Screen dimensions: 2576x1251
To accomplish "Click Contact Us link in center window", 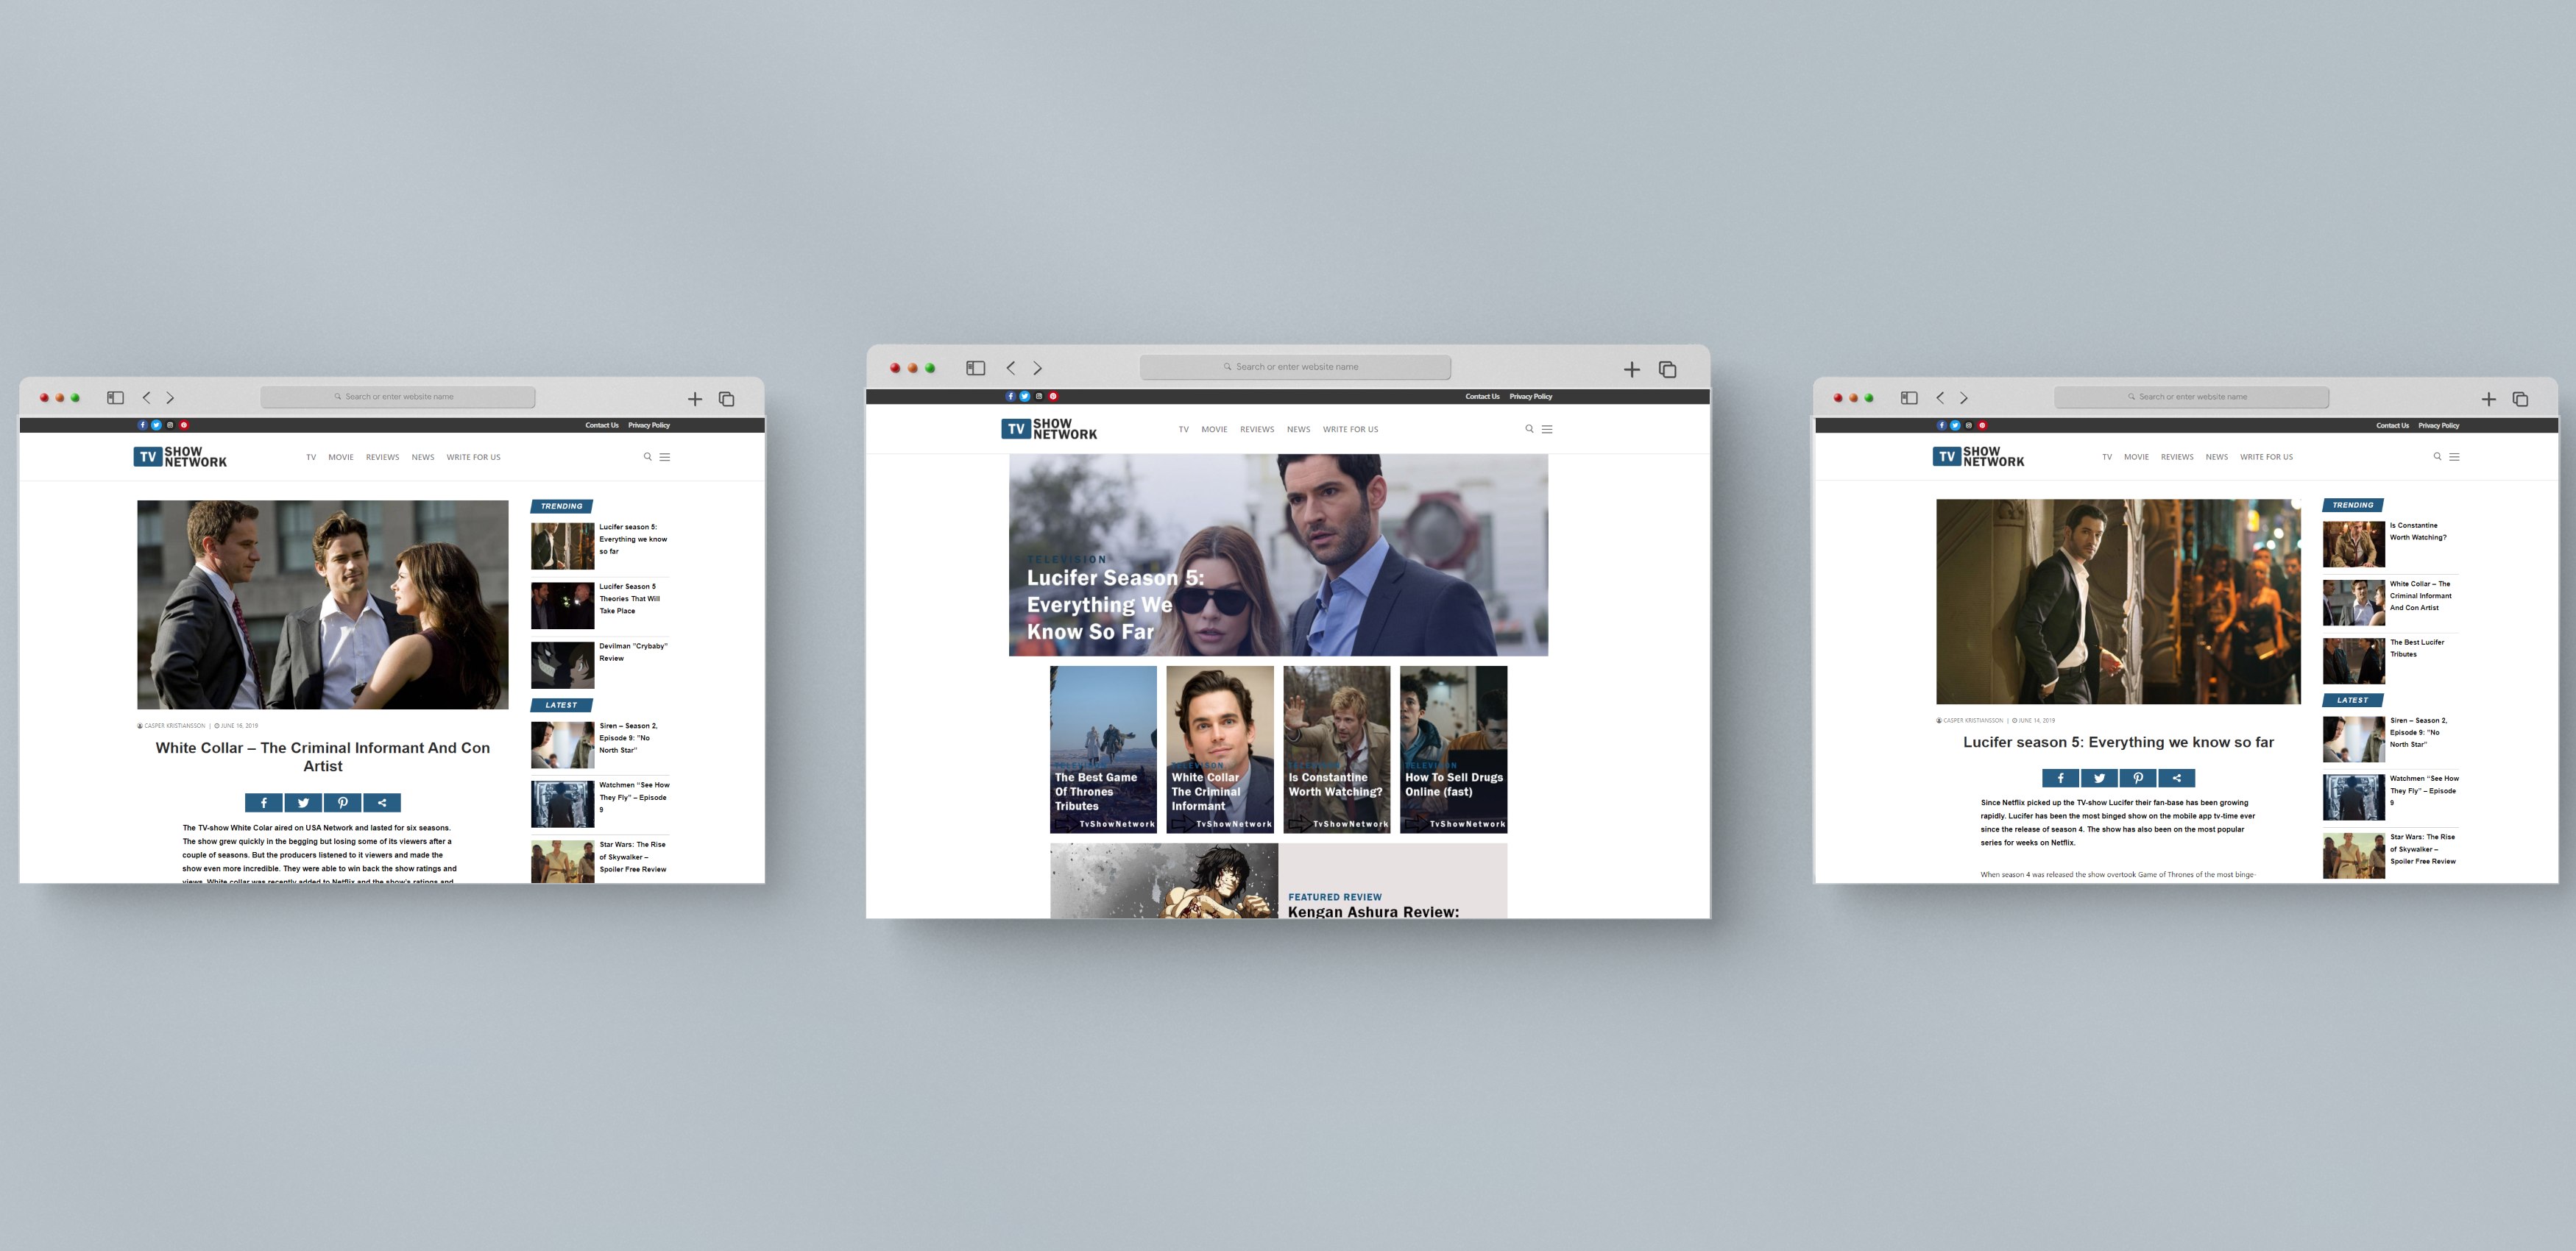I will click(1482, 397).
